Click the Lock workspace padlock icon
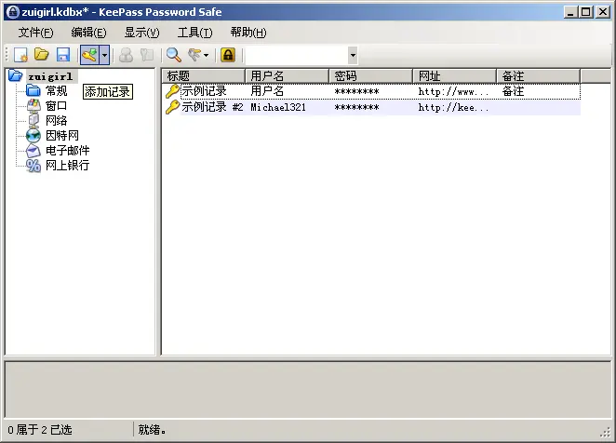Viewport: 616px width, 443px height. pos(228,55)
